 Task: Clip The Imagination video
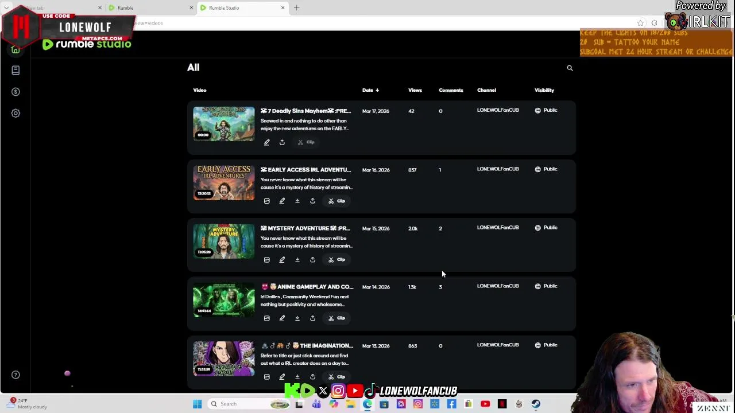click(336, 376)
